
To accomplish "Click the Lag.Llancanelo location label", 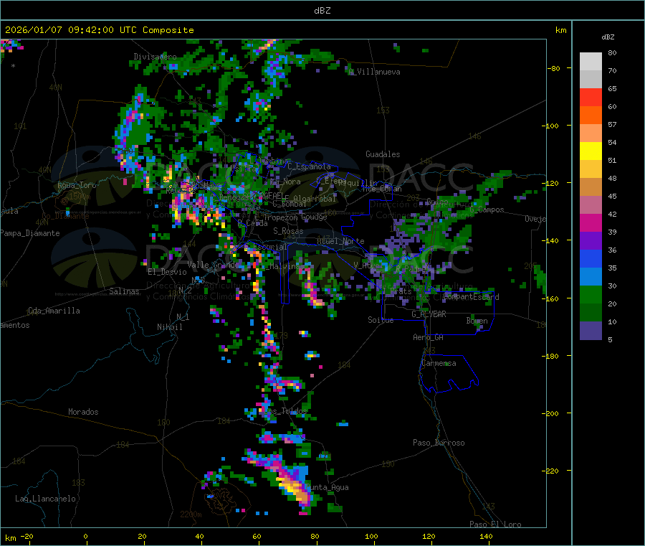I will point(45,499).
